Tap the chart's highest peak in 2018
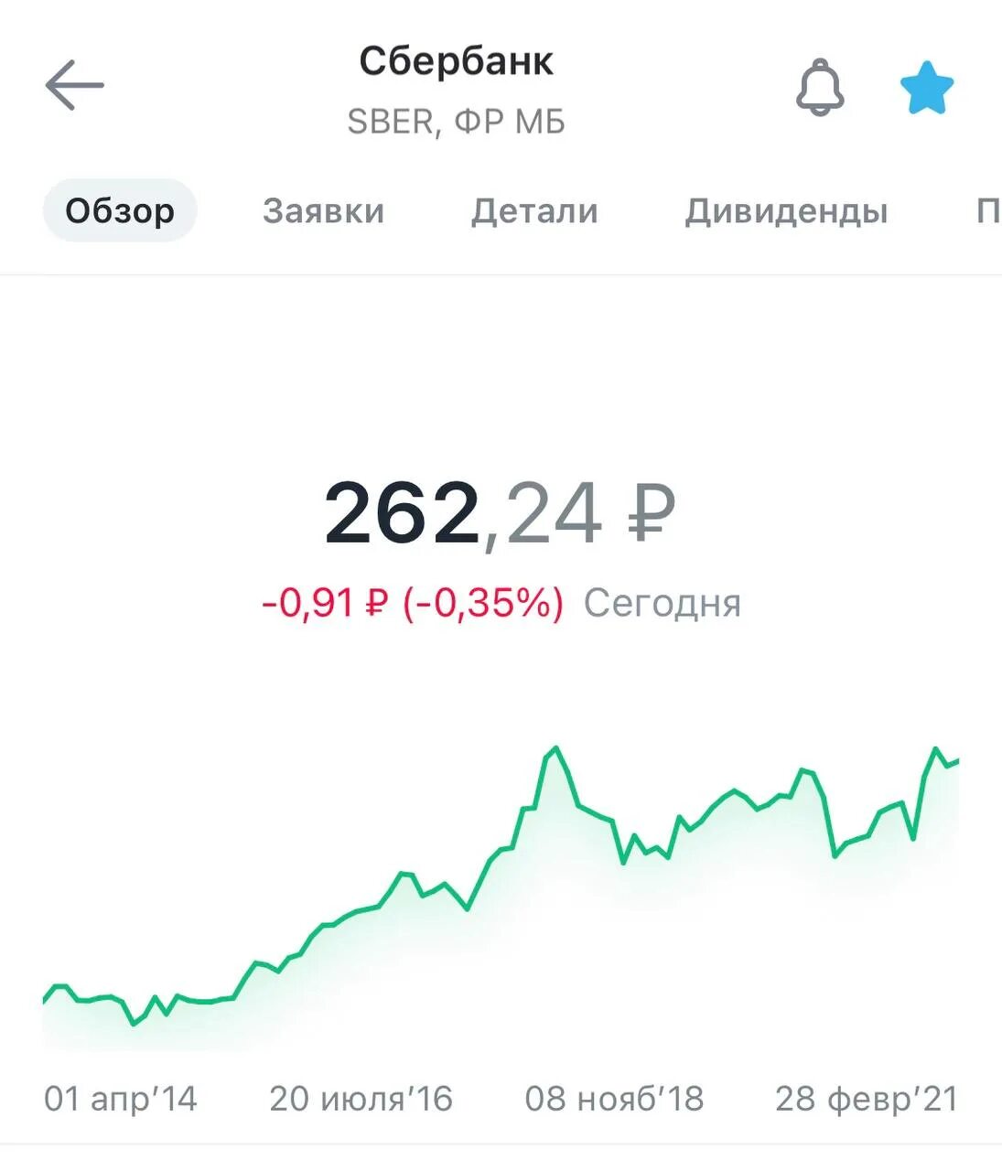This screenshot has width=1002, height=1171. 555,749
